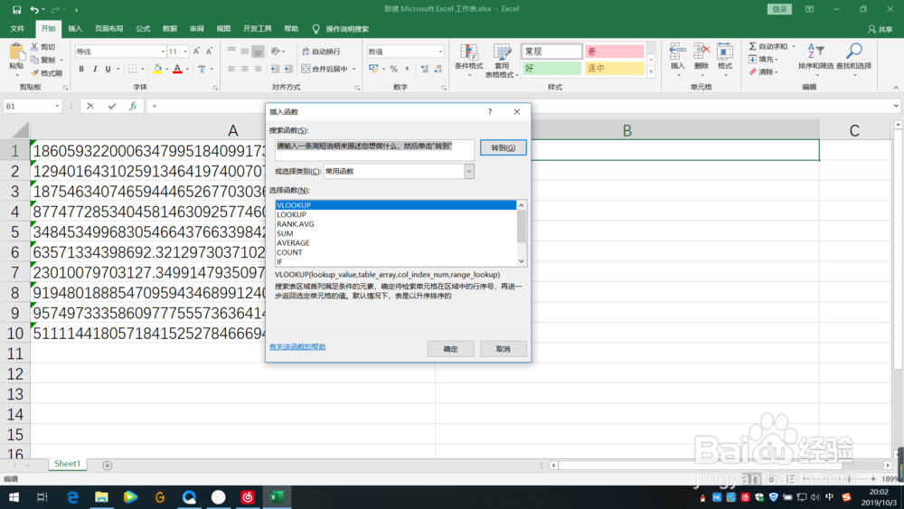Image resolution: width=904 pixels, height=509 pixels.
Task: Open Format as Table gallery
Action: click(502, 61)
